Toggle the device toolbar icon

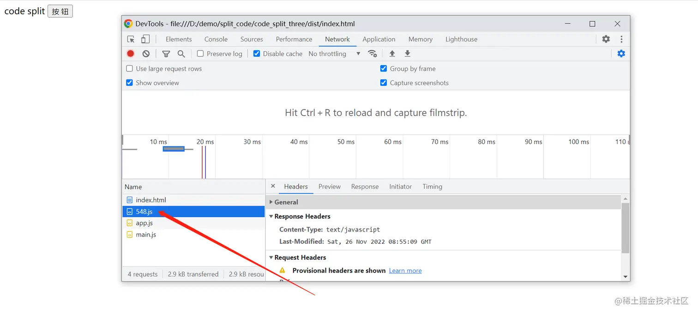[145, 39]
